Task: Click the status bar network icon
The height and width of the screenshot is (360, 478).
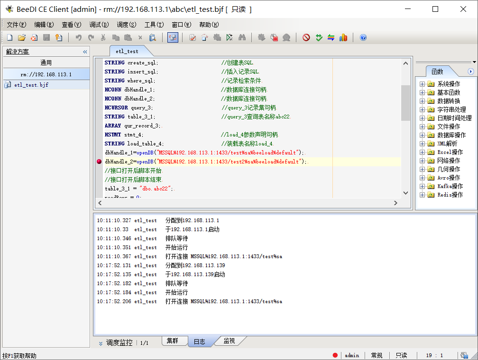Action: [x=464, y=355]
